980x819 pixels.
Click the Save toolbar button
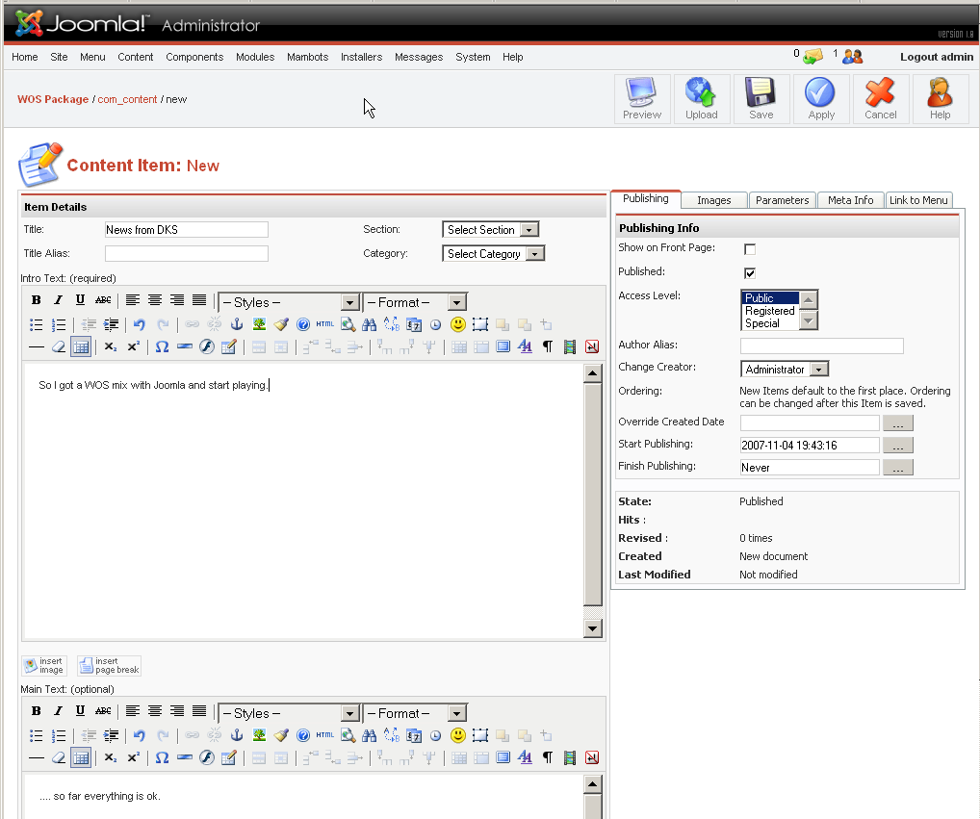point(761,99)
